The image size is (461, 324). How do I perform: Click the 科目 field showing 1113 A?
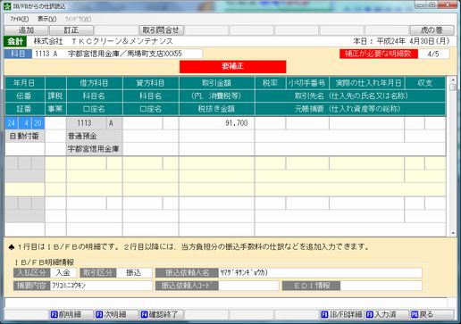coord(117,54)
